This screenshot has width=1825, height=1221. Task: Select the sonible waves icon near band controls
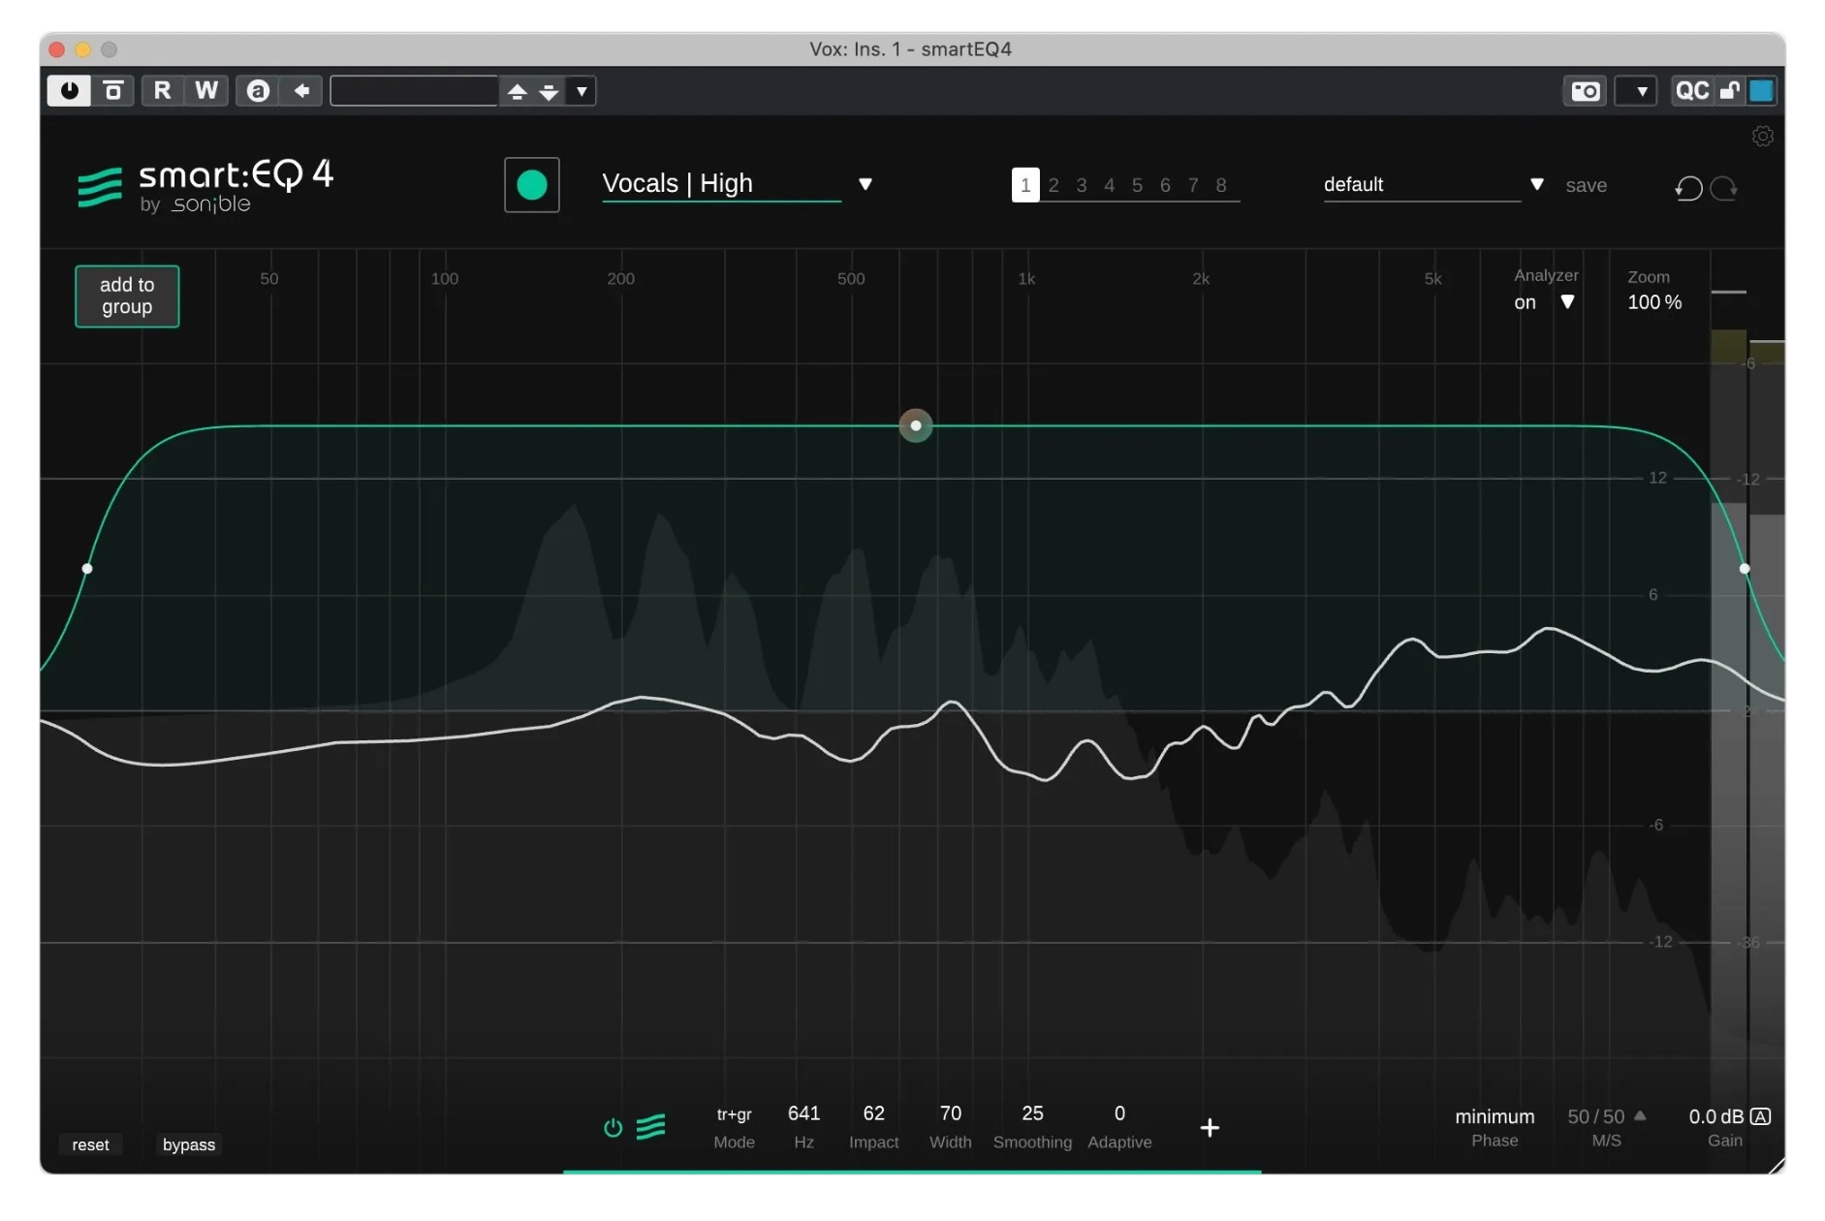[652, 1127]
